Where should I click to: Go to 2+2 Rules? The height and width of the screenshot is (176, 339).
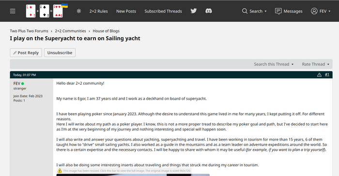99,11
